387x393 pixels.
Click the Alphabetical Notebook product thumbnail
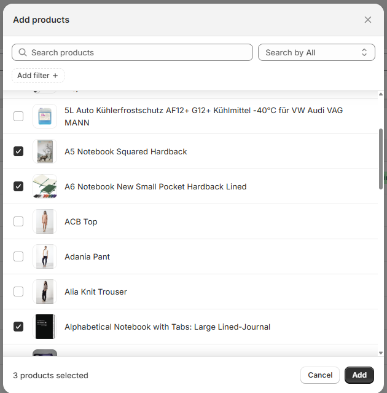pos(45,327)
